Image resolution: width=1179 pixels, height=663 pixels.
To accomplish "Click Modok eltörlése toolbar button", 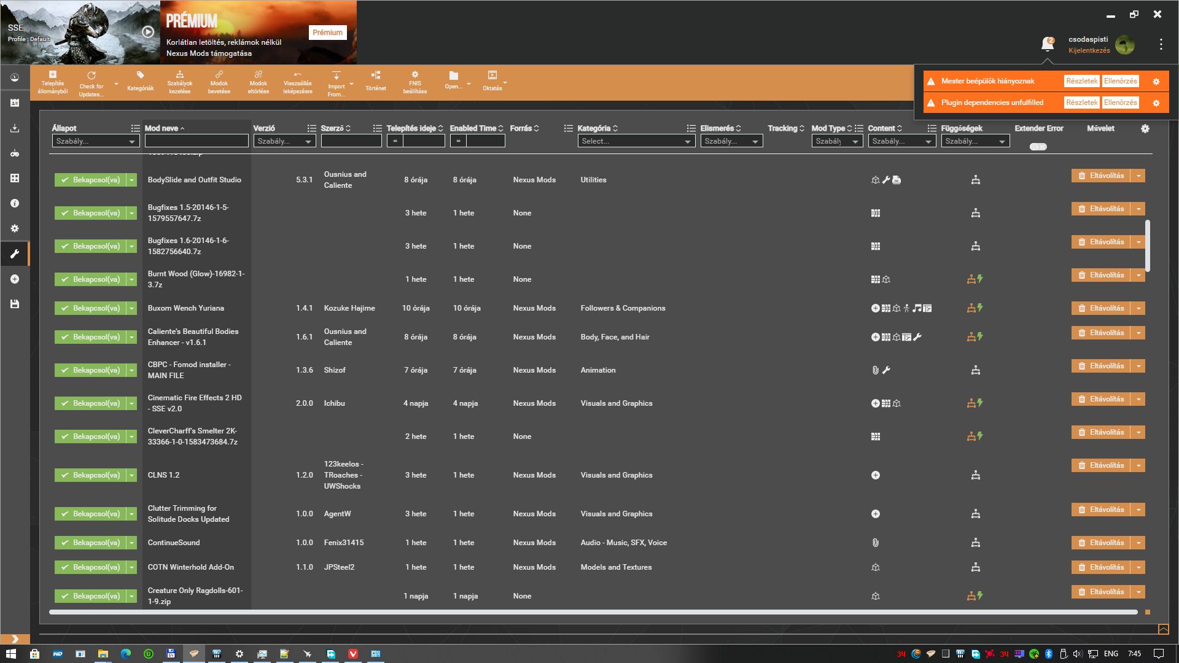I will pos(259,82).
